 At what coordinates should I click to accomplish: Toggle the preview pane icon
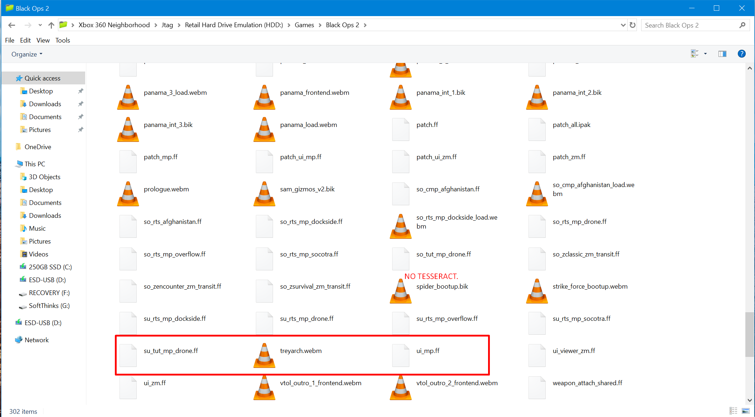click(722, 54)
